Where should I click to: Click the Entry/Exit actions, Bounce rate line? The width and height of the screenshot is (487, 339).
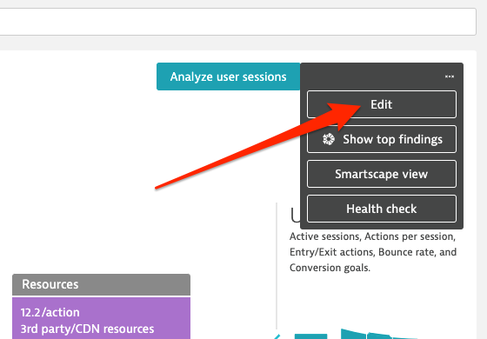(x=373, y=252)
